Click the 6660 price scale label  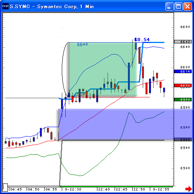[185, 27]
